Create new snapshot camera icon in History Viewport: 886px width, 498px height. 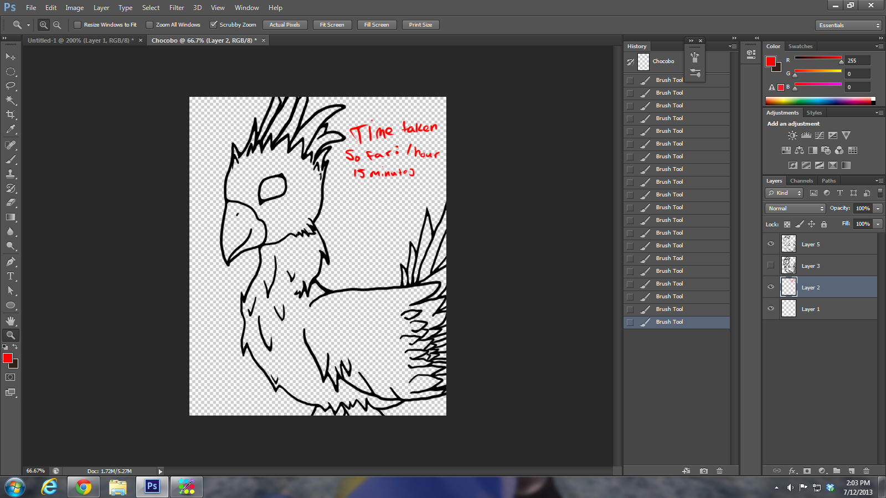[704, 471]
